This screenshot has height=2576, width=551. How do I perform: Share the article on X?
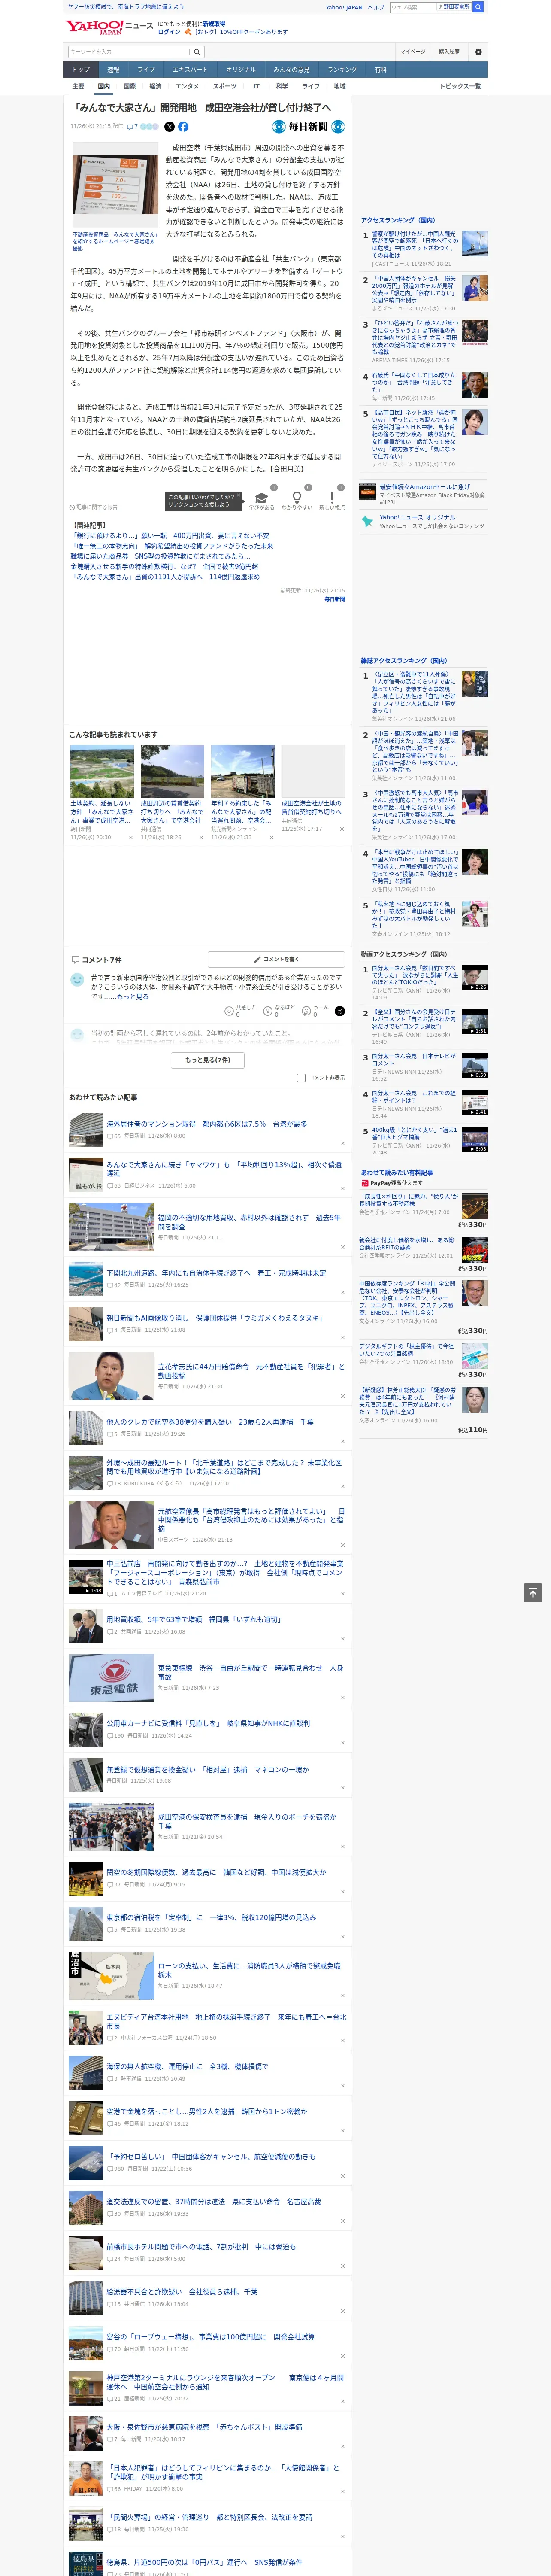pos(169,127)
